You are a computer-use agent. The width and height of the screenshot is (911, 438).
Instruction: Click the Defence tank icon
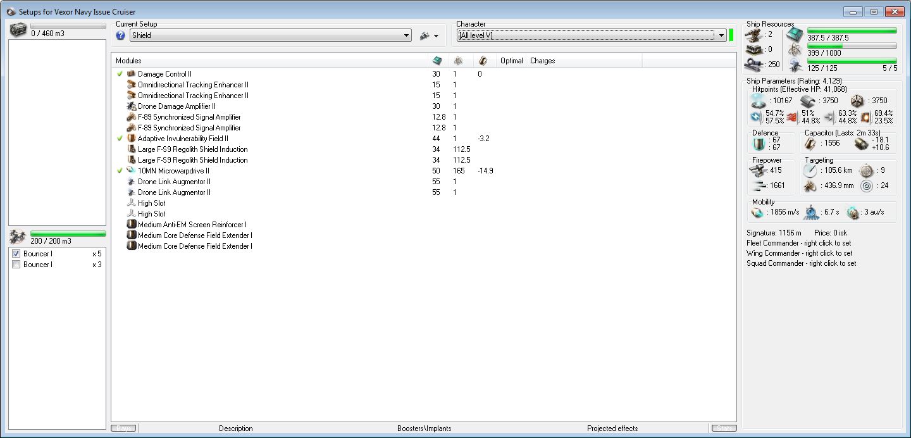pos(758,144)
